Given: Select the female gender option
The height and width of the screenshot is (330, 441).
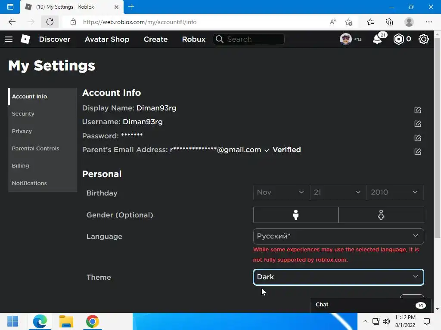Looking at the screenshot, I should coord(381,215).
